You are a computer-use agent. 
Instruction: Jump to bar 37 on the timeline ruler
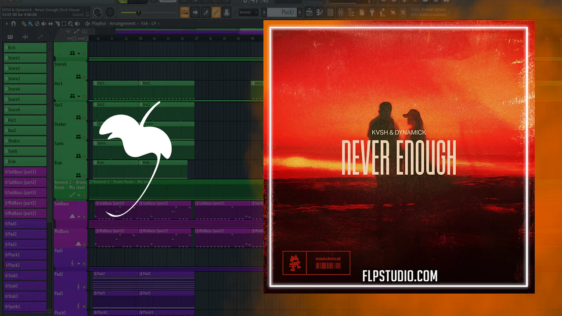point(196,39)
